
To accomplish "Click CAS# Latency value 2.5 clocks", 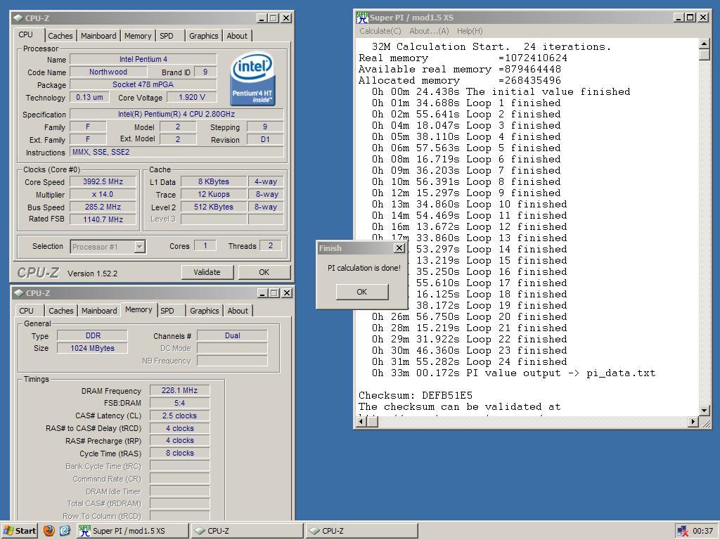I will (179, 416).
